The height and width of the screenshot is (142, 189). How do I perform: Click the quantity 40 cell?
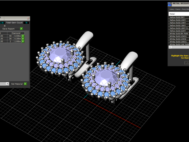(10, 36)
